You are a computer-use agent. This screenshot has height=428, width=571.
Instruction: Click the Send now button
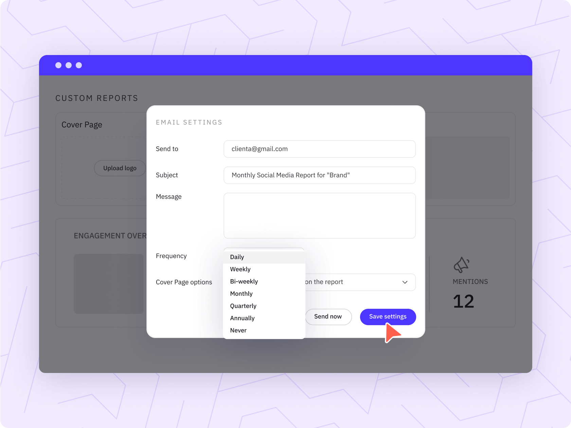point(328,317)
